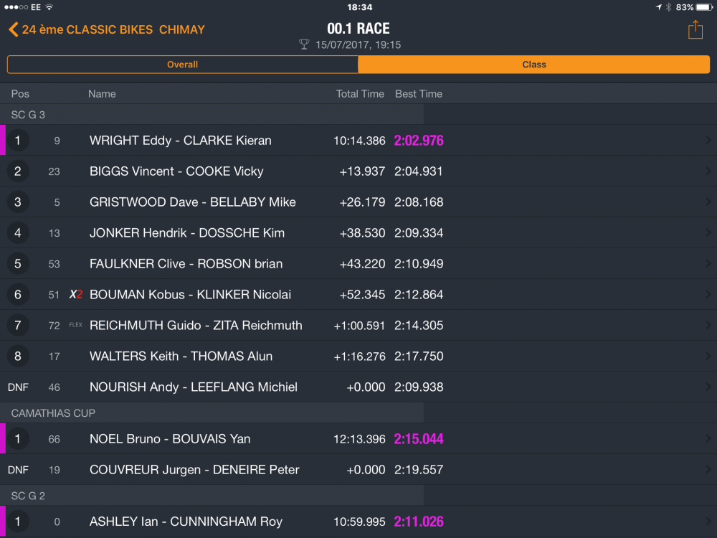Switch to the Class tab
Screen dimensions: 717x538
point(534,65)
